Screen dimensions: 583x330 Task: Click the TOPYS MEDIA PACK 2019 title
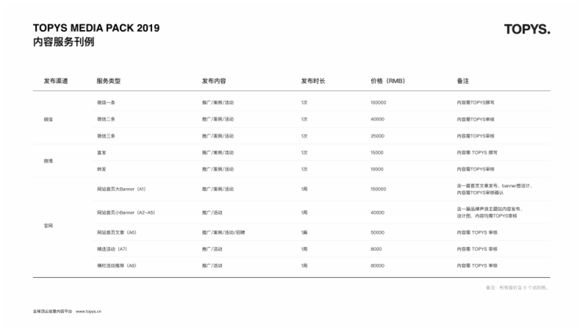(96, 28)
